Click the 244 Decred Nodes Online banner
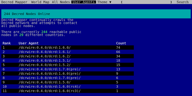 tap(96, 14)
